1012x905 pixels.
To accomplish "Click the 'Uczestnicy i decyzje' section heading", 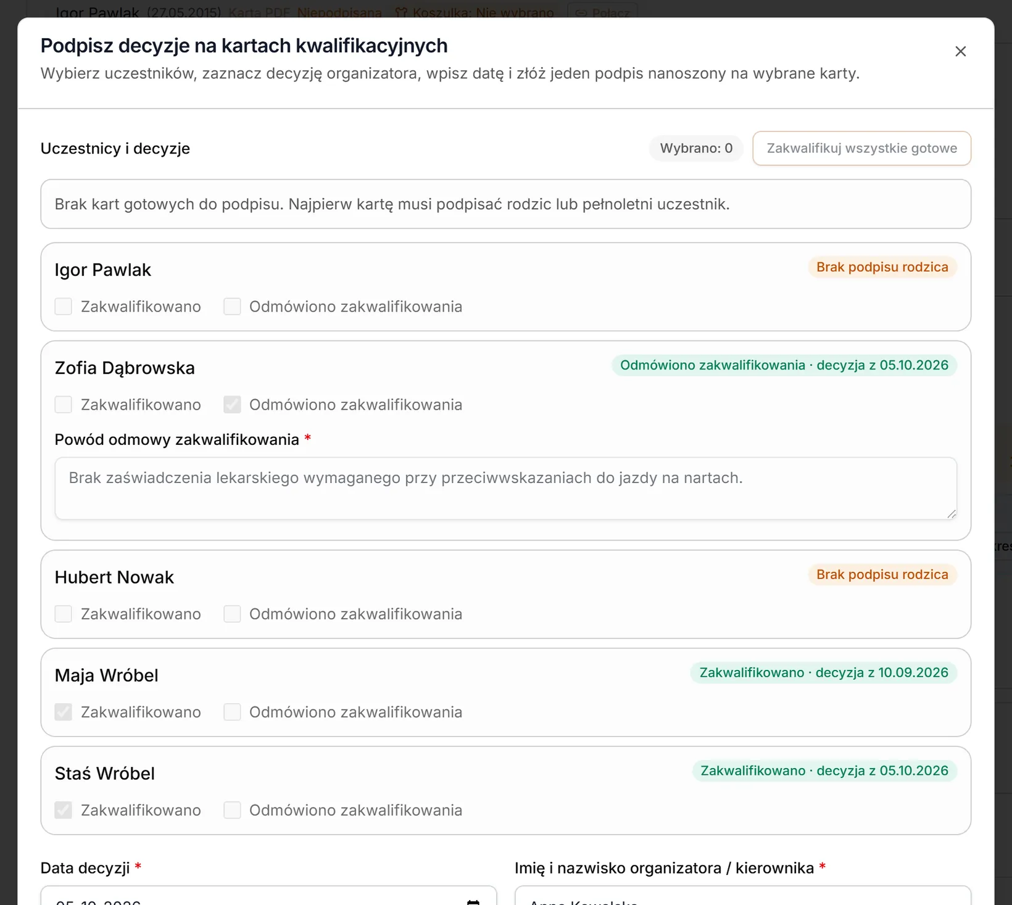I will (x=115, y=149).
